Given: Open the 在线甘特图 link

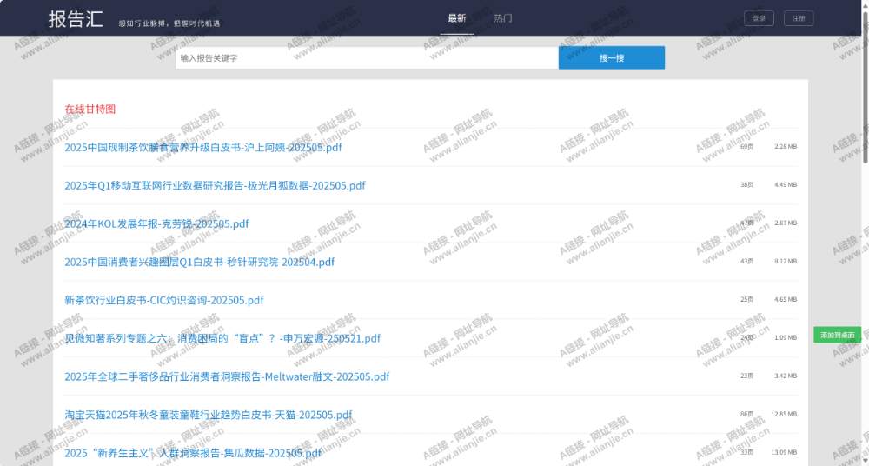Looking at the screenshot, I should (90, 110).
